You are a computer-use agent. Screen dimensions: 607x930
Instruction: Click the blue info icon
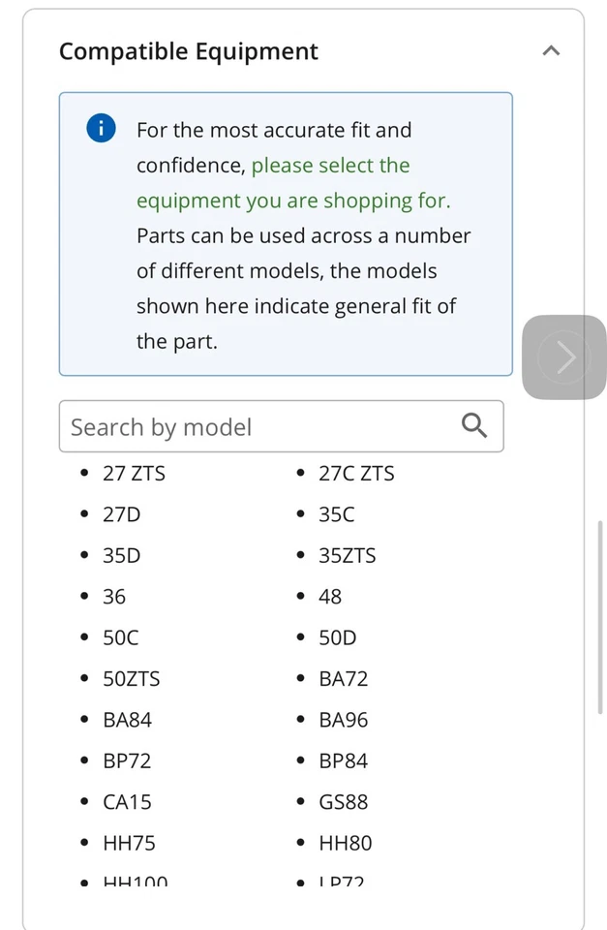101,128
